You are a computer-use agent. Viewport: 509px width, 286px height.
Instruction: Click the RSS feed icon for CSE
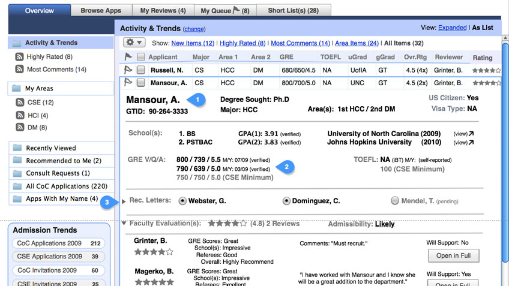20,103
